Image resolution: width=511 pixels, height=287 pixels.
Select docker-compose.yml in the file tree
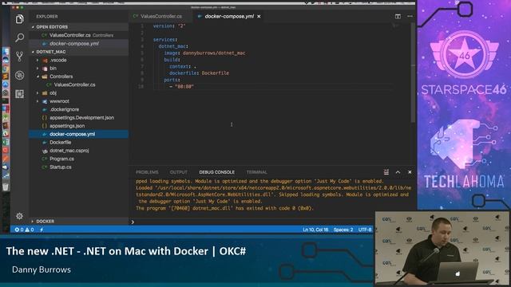tap(79, 134)
